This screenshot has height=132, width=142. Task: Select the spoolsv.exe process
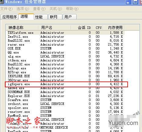coord(65,108)
